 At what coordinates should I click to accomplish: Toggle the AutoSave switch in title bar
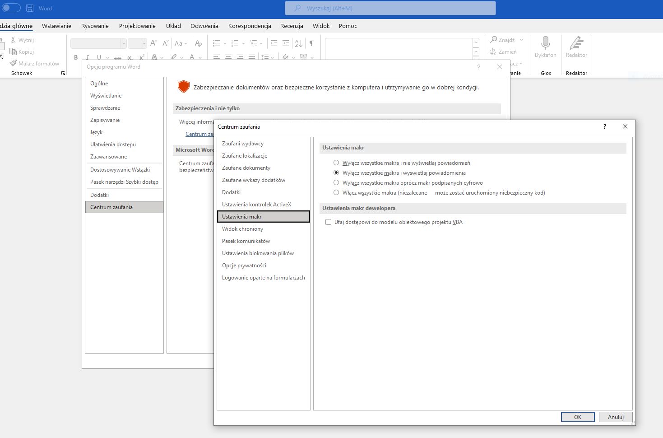point(11,8)
